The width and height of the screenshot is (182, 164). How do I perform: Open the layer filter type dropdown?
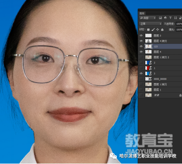(x=147, y=18)
